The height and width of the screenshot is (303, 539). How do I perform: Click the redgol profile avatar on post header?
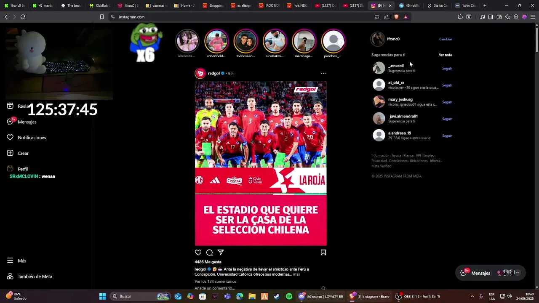click(200, 73)
